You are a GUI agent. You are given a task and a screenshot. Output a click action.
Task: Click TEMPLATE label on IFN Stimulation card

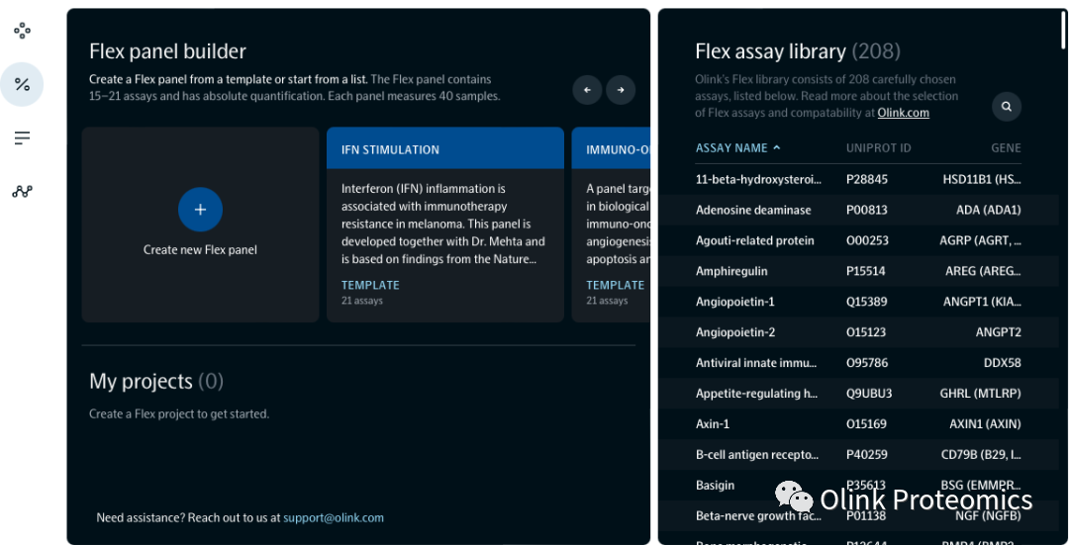click(370, 286)
